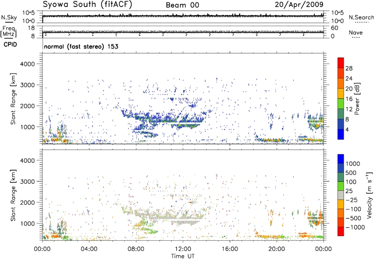Click the 'Beam 00' label
Image resolution: width=374 pixels, height=259 pixels.
click(x=182, y=5)
